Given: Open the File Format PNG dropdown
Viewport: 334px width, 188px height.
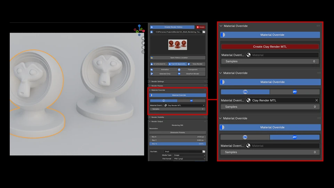Looking at the screenshot, I should (189, 159).
